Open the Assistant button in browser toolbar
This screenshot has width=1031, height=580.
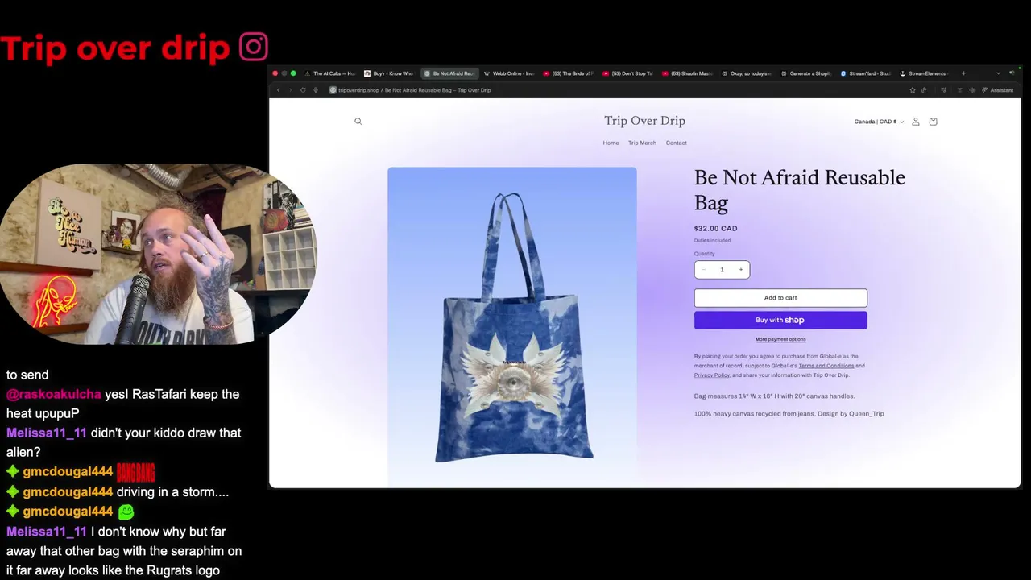tap(998, 90)
